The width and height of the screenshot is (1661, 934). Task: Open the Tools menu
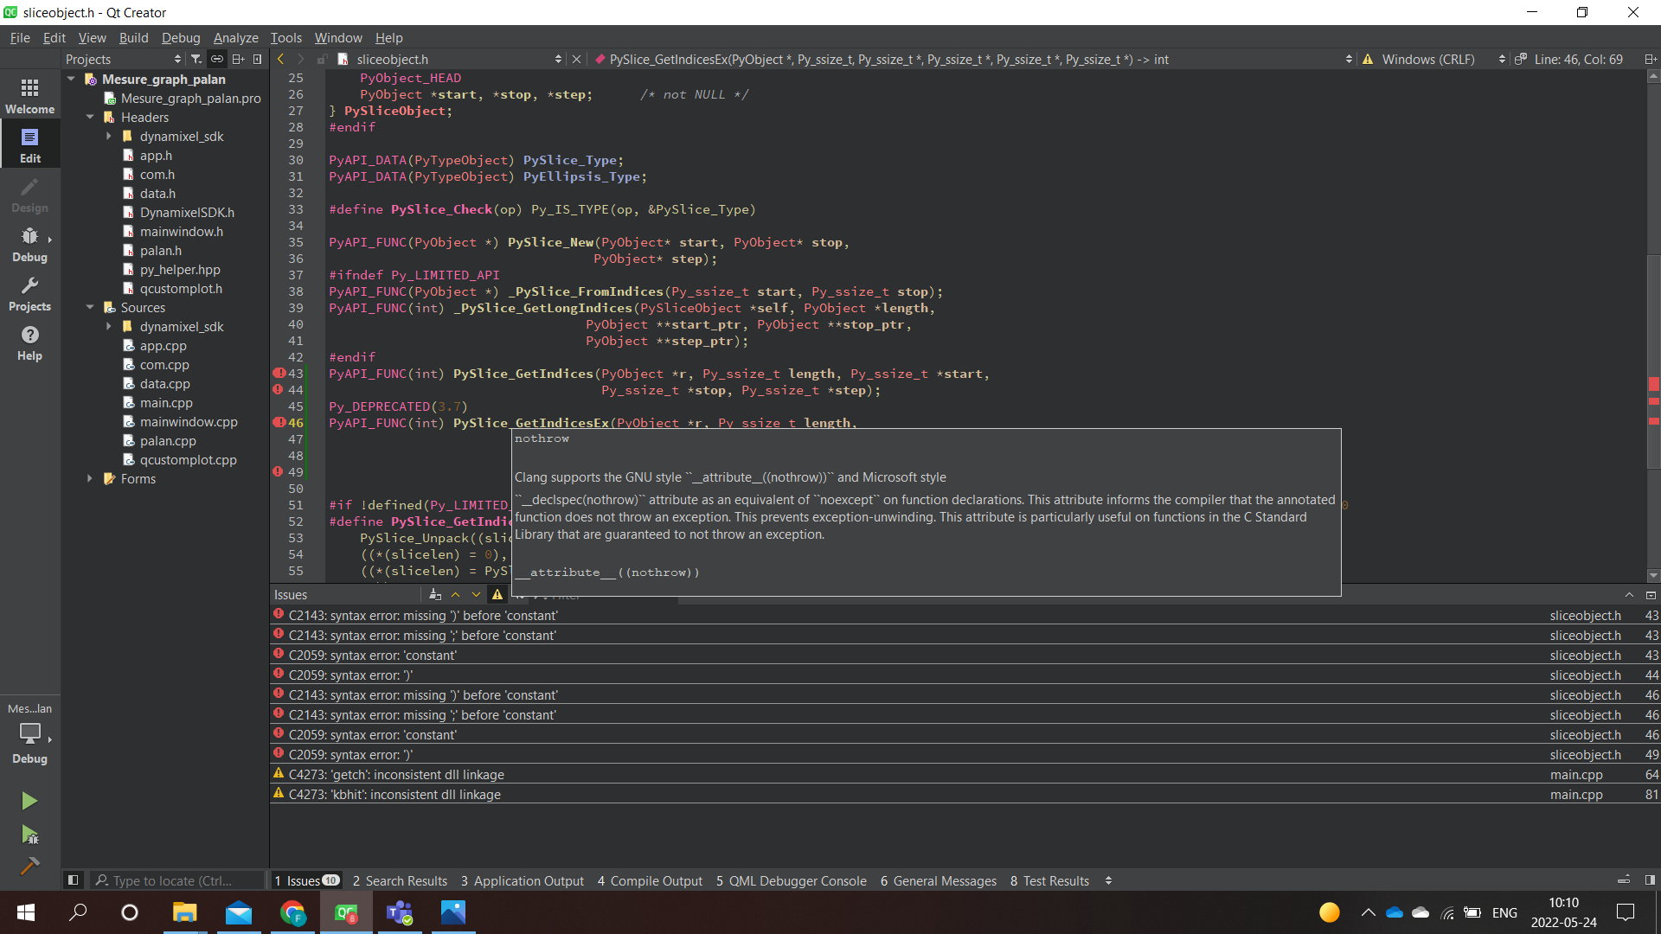285,37
